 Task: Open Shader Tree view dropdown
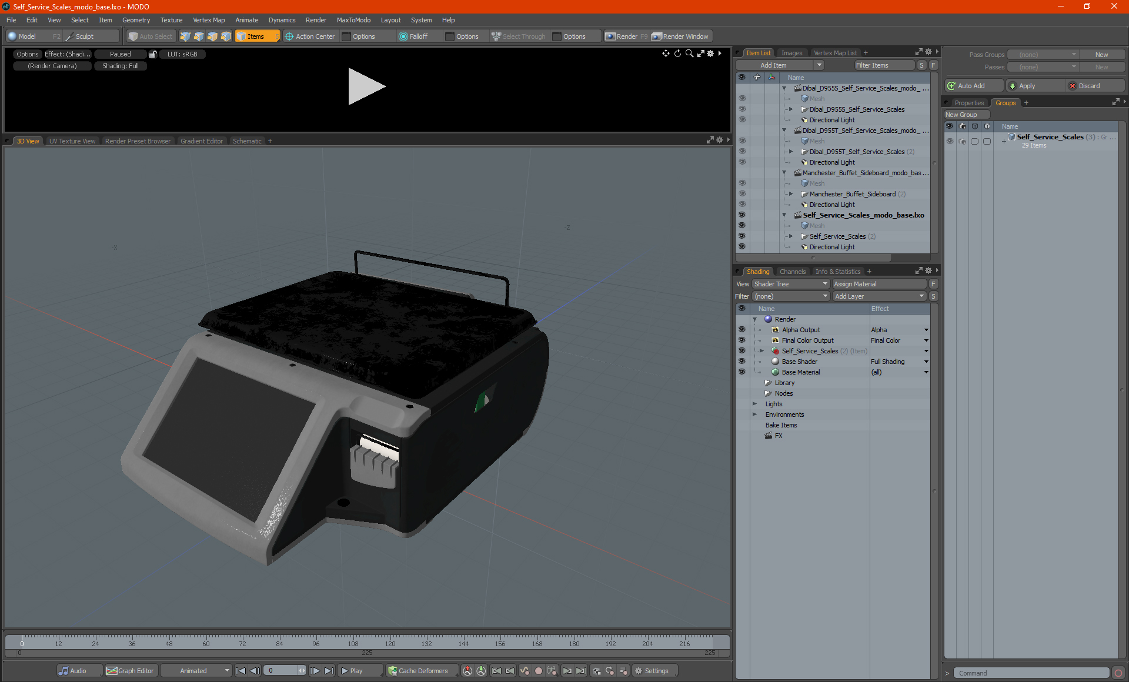point(790,284)
